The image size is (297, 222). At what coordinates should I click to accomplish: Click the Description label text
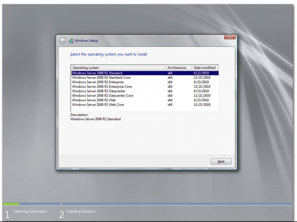click(79, 115)
